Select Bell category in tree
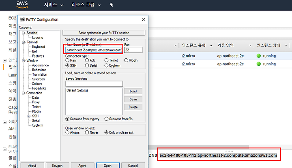The height and width of the screenshot is (168, 292). 34,51
